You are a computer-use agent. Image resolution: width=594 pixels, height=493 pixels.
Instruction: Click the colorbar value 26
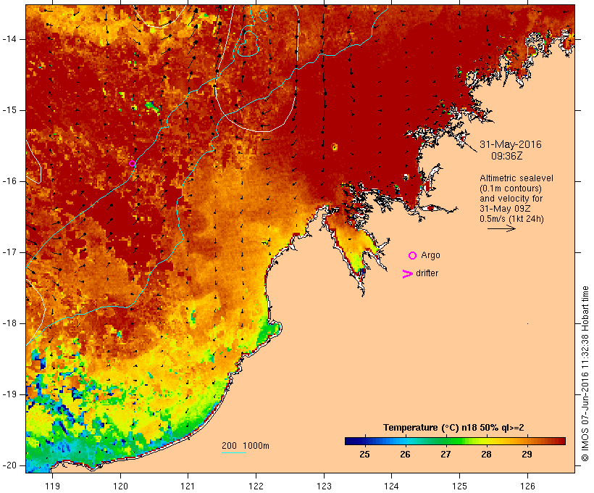coord(405,455)
